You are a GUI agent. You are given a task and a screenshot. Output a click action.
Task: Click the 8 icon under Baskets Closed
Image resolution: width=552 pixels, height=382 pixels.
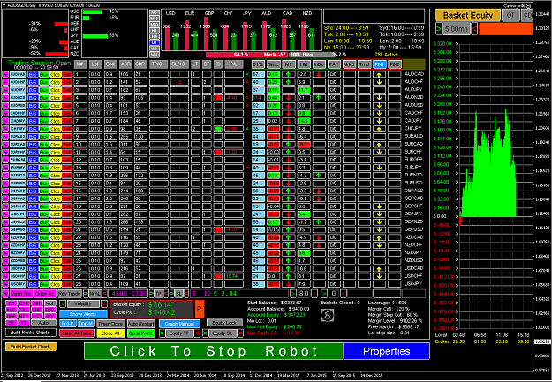(x=328, y=316)
